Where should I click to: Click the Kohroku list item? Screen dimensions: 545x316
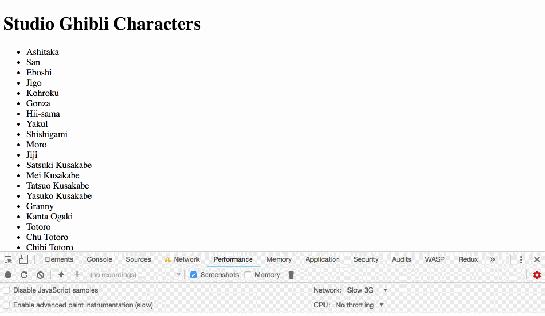tap(42, 93)
